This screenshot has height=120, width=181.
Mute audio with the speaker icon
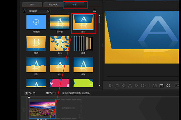click(168, 86)
